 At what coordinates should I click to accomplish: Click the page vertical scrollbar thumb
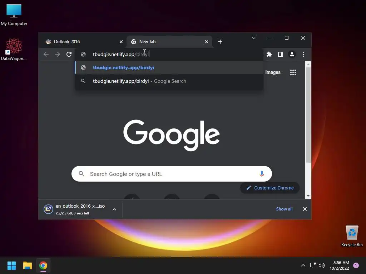[x=308, y=115]
